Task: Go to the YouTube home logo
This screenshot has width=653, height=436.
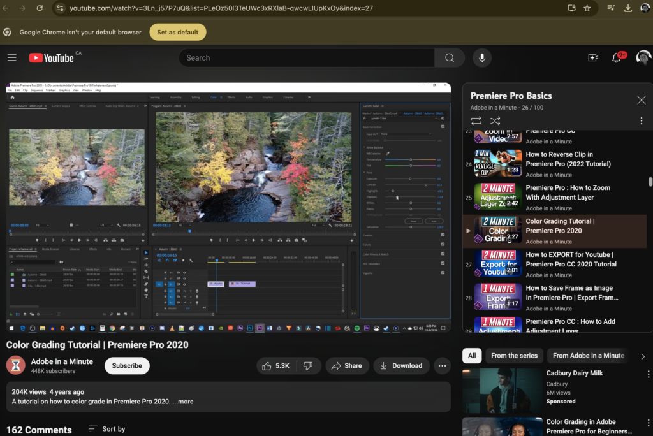Action: (51, 58)
